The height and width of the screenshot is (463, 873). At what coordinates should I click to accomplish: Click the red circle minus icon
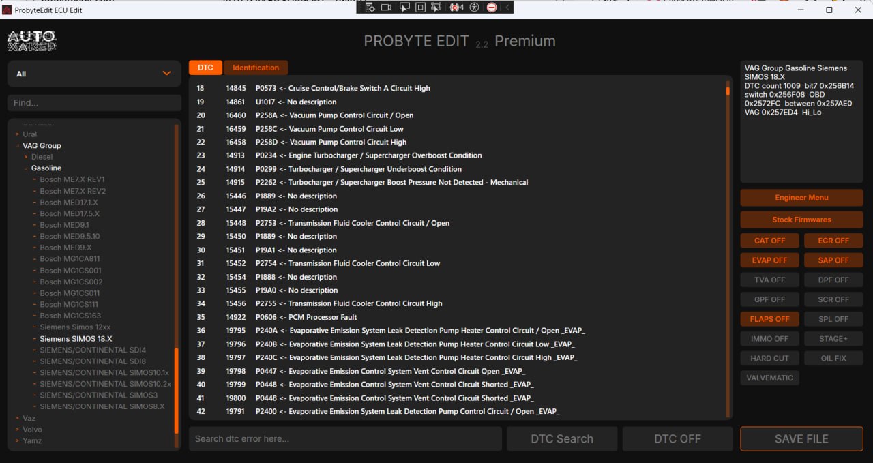(492, 8)
